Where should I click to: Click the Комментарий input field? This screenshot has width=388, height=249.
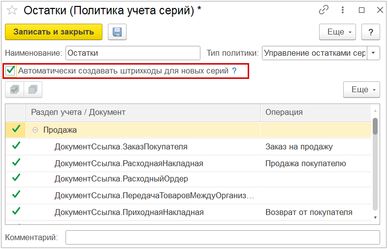(223, 238)
